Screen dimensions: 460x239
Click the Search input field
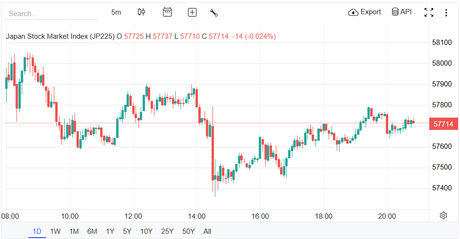click(x=51, y=14)
